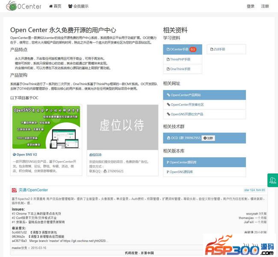The height and width of the screenshot is (257, 278).
Task: Click the branch icon beside OpenSNS源码库
Action: 168,172
